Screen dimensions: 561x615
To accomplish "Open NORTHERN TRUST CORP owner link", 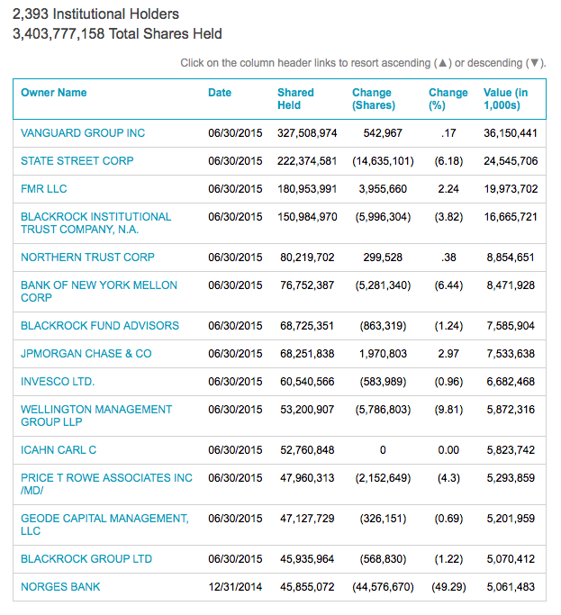I will (88, 258).
